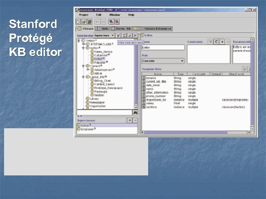Click the class tree vertical scrollbar down arrow
266x199 pixels.
pos(136,107)
